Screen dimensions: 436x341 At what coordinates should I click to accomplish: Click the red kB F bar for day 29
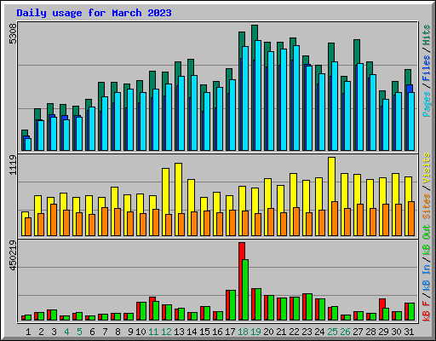point(381,303)
